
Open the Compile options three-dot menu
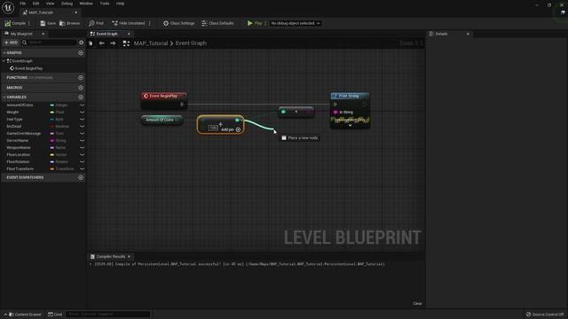pyautogui.click(x=29, y=23)
